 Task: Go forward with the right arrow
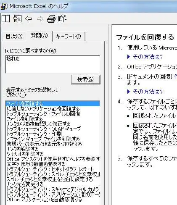(x=40, y=18)
